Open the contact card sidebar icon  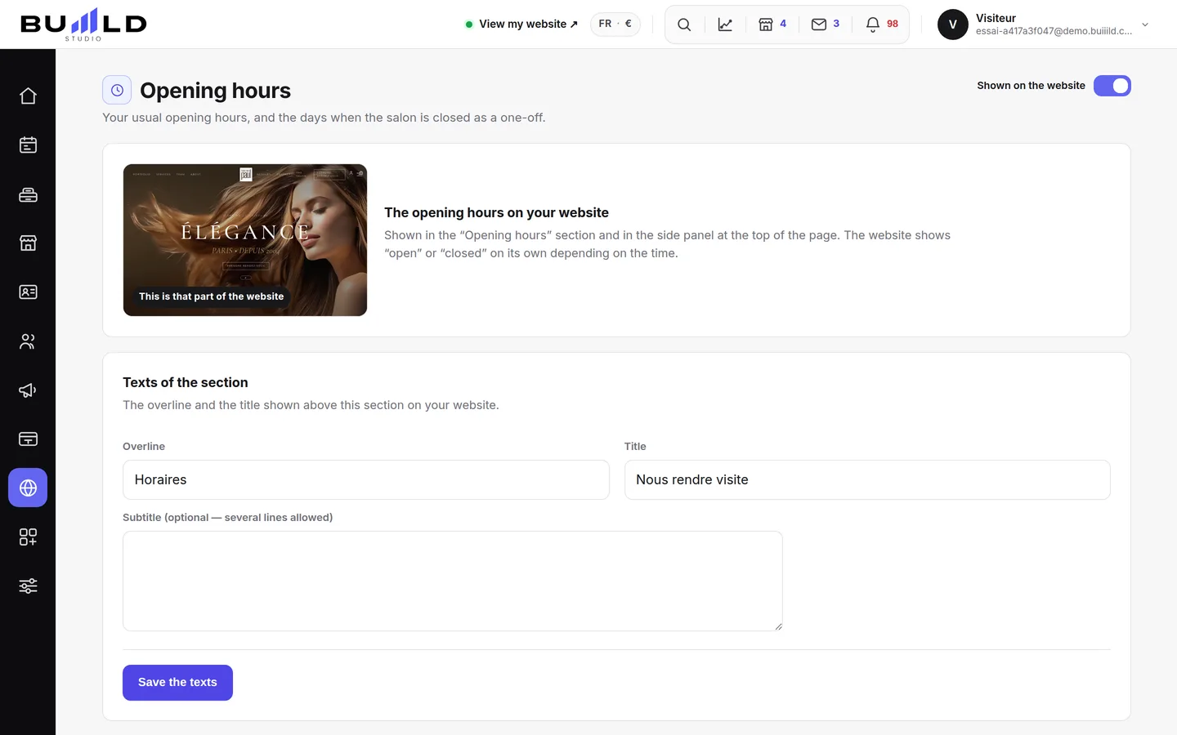(x=28, y=292)
